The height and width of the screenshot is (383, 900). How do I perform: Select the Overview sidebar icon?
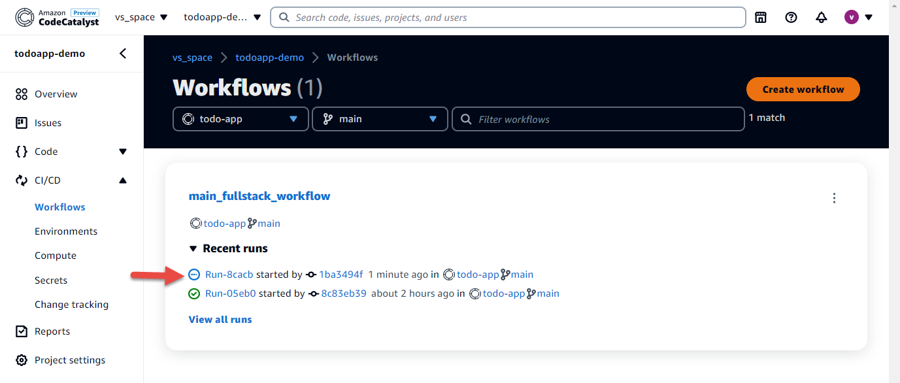coord(22,94)
